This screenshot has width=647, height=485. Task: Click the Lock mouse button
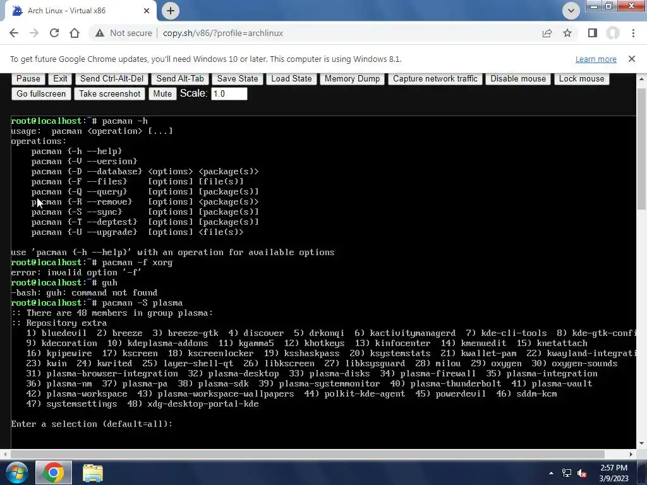[581, 79]
